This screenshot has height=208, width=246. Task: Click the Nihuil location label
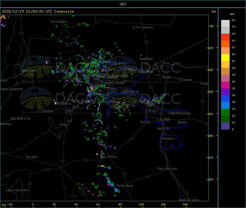pos(65,125)
